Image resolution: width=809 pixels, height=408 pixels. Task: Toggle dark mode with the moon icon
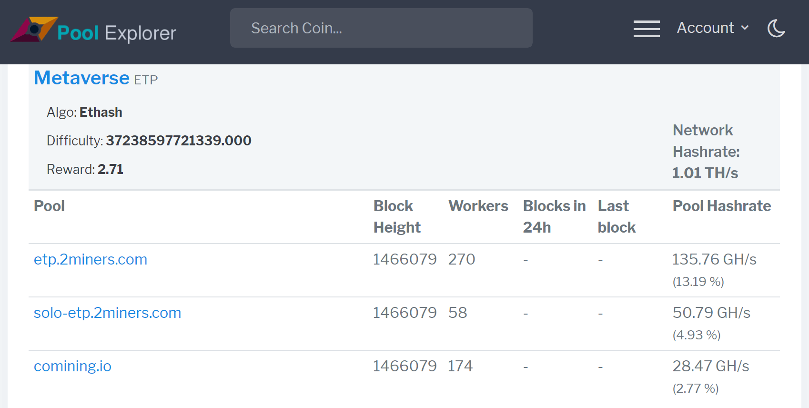(x=776, y=29)
